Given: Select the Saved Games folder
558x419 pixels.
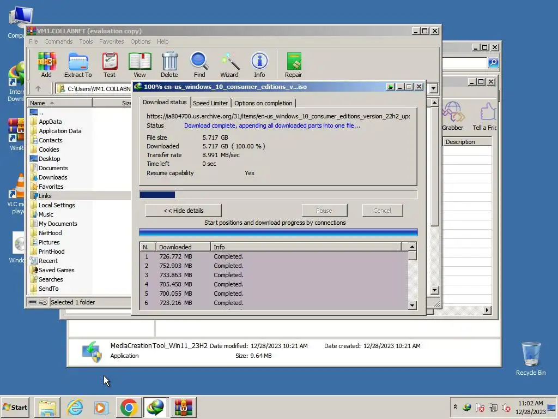Looking at the screenshot, I should coord(57,270).
